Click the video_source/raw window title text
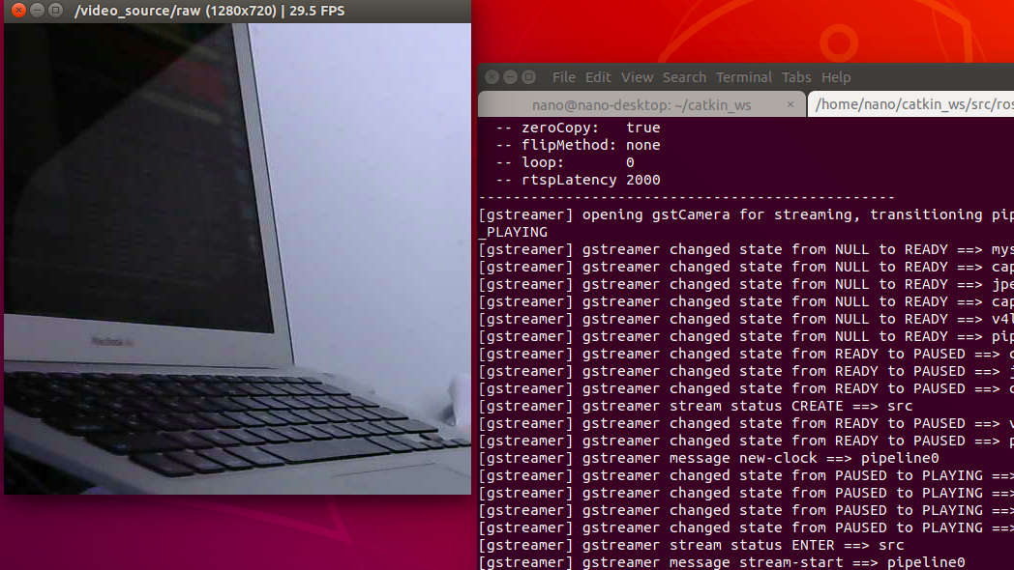 (x=210, y=11)
